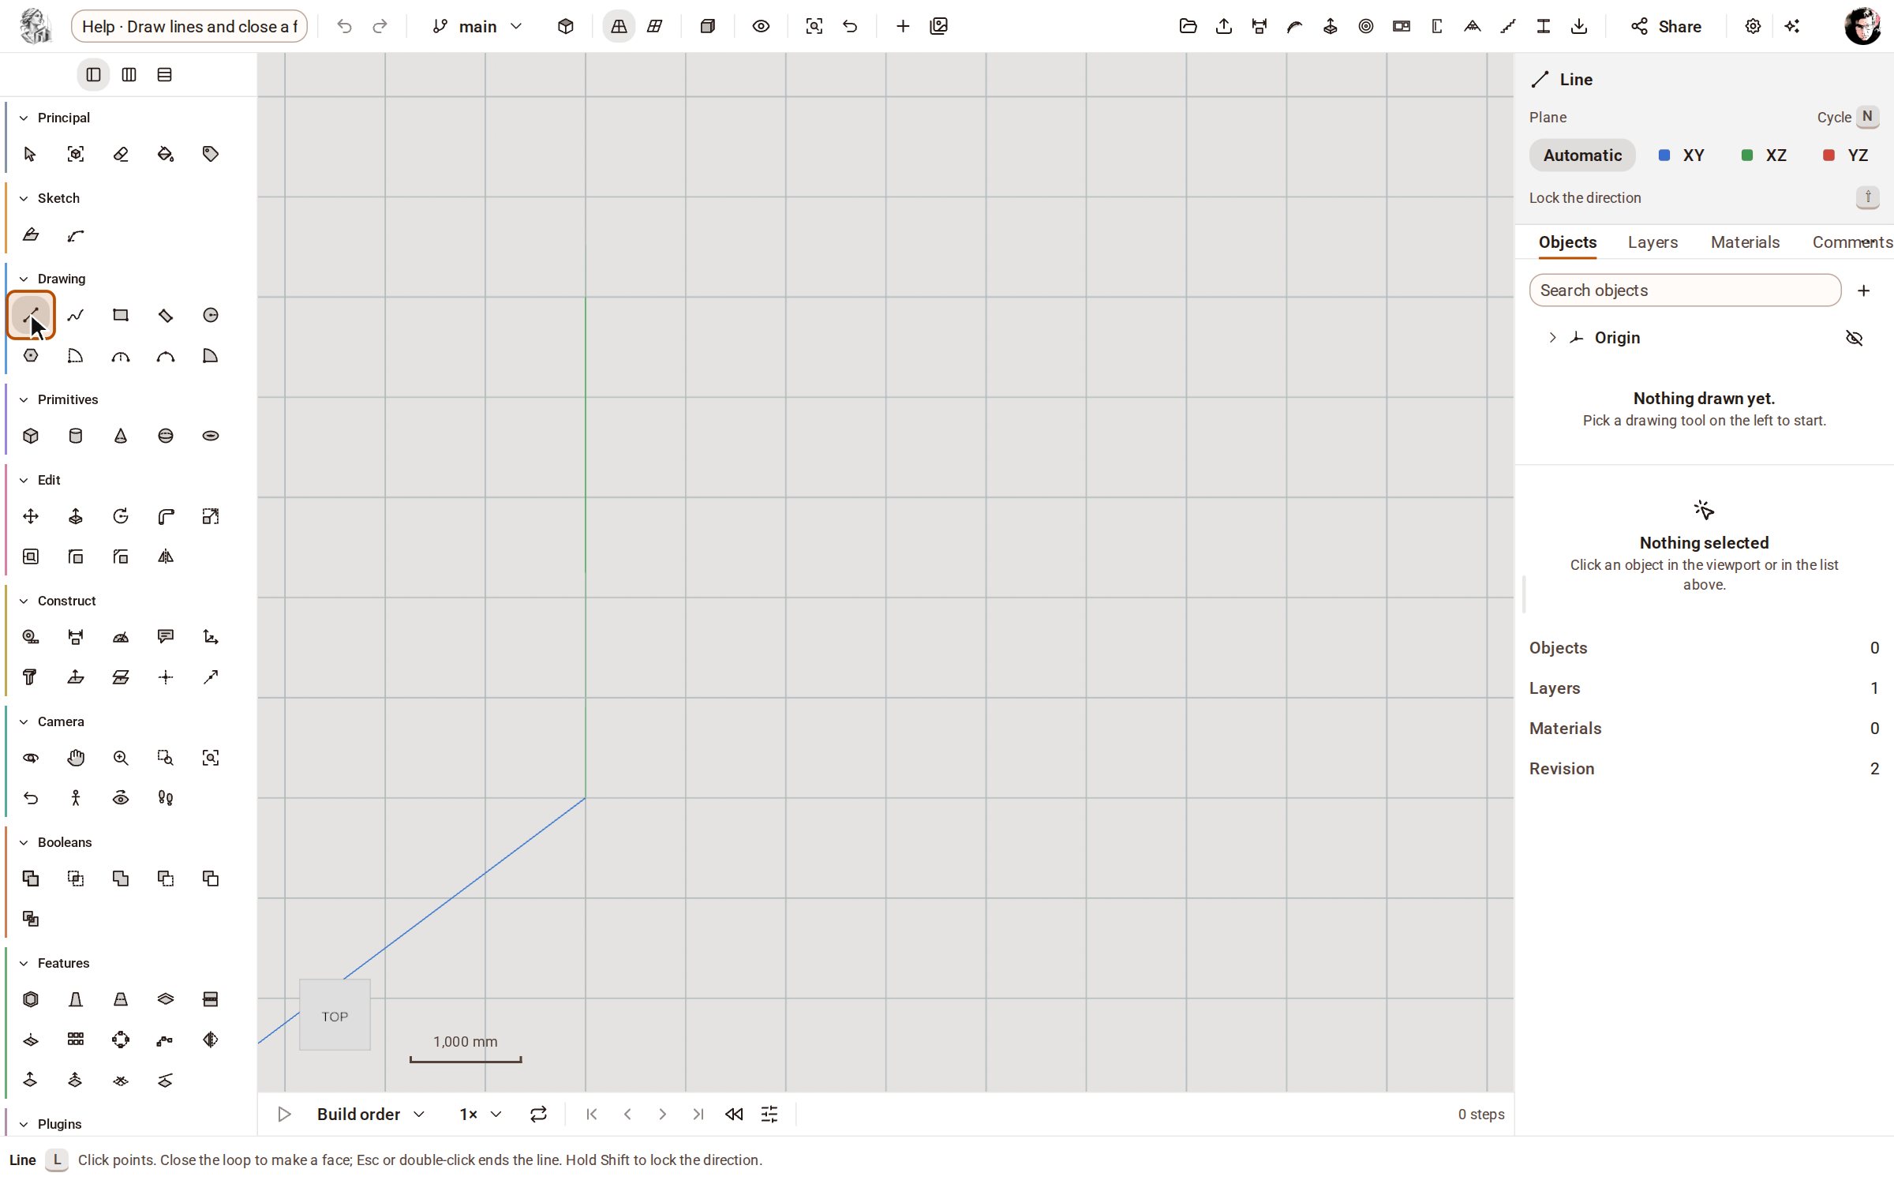Choose the Eraser tool in Principal

pos(120,154)
